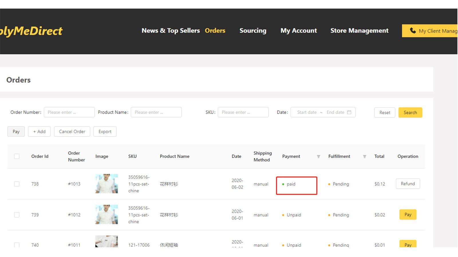Open the Fulfillment column filter funnel

point(364,156)
